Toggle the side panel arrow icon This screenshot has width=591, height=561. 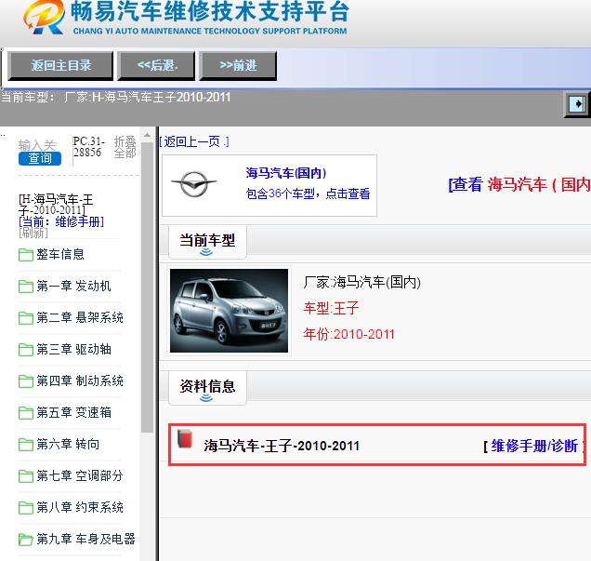tap(577, 104)
